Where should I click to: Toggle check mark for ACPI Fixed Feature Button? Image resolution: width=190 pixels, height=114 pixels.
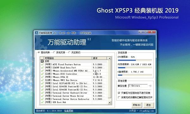coord(42,65)
